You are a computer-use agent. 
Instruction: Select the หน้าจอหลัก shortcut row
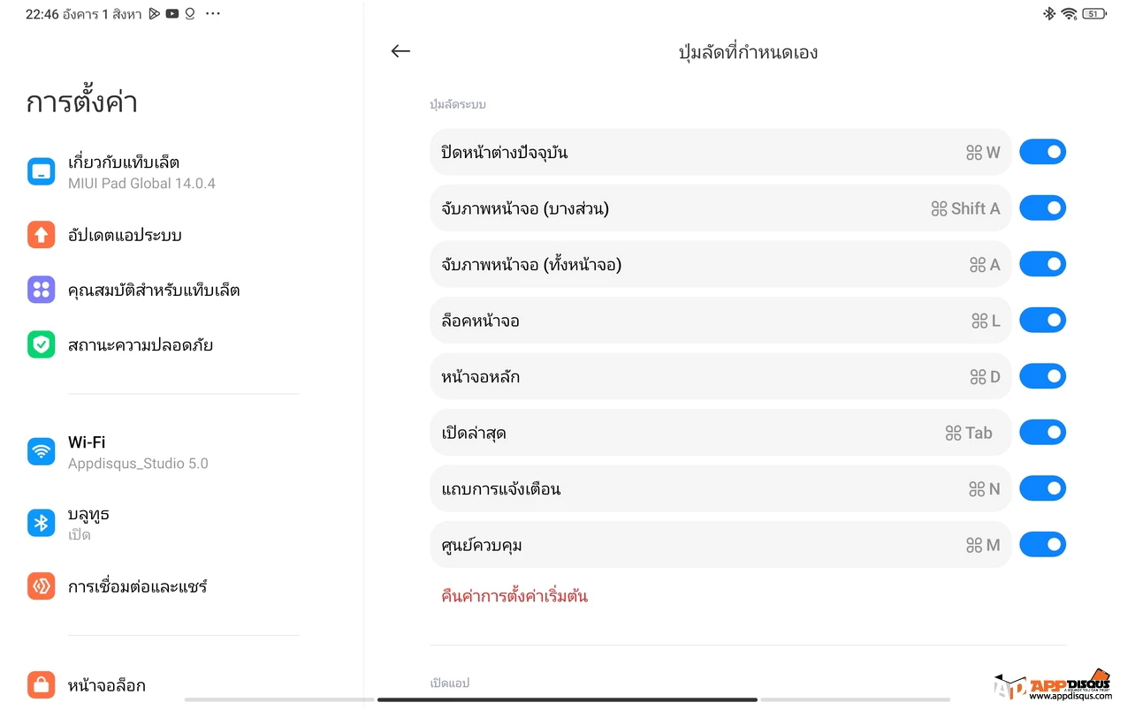pyautogui.click(x=720, y=376)
